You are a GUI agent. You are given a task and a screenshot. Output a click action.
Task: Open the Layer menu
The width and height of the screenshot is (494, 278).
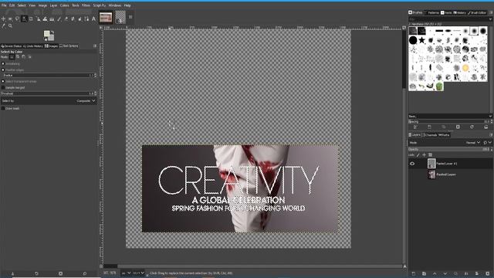pos(53,5)
